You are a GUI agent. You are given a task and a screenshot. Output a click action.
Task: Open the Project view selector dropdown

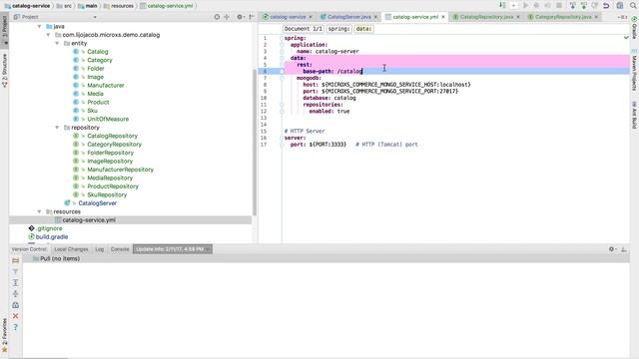(x=95, y=17)
